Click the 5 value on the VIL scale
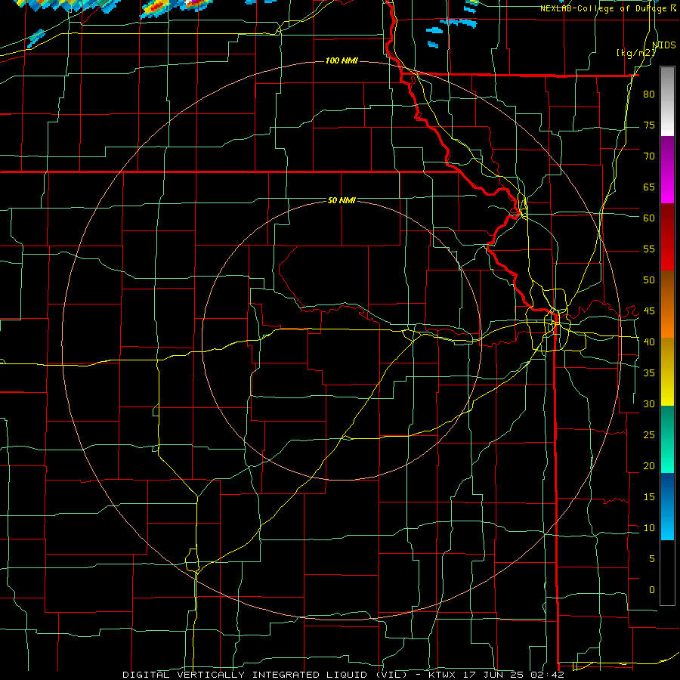This screenshot has width=680, height=680. coord(652,559)
